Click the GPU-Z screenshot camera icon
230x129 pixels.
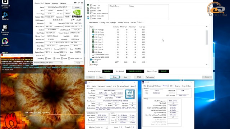[x=75, y=3]
